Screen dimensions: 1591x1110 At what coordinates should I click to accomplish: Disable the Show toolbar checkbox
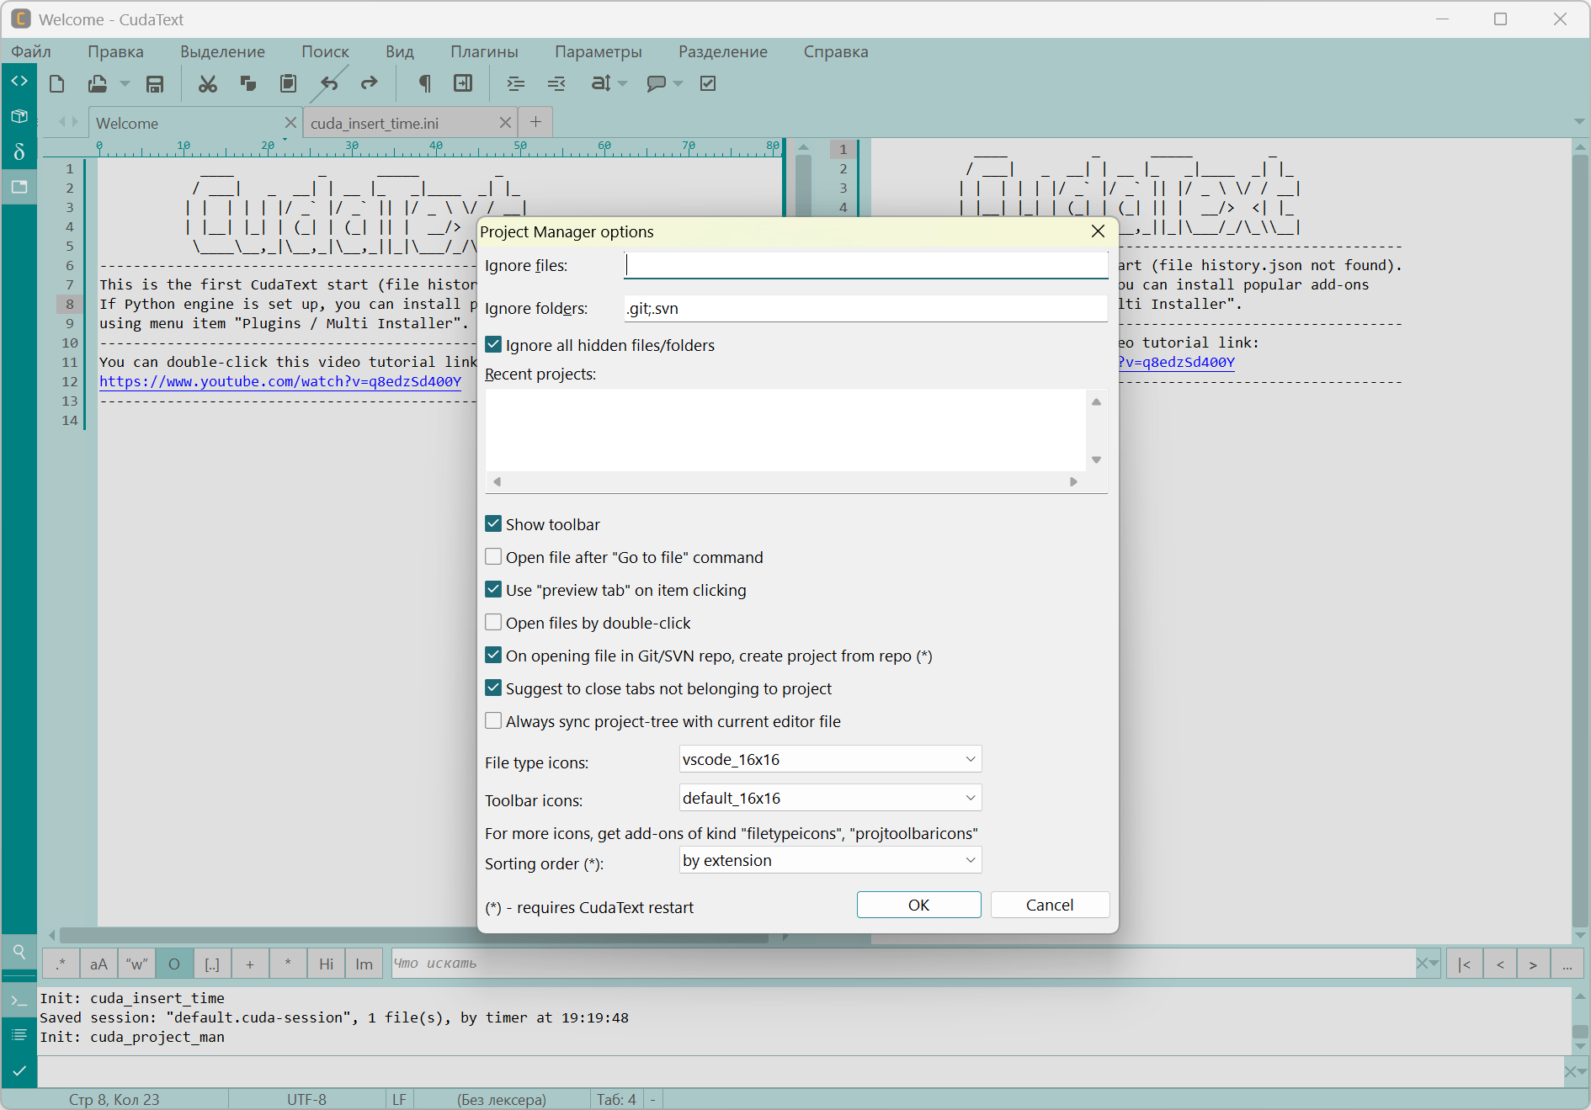pos(494,524)
